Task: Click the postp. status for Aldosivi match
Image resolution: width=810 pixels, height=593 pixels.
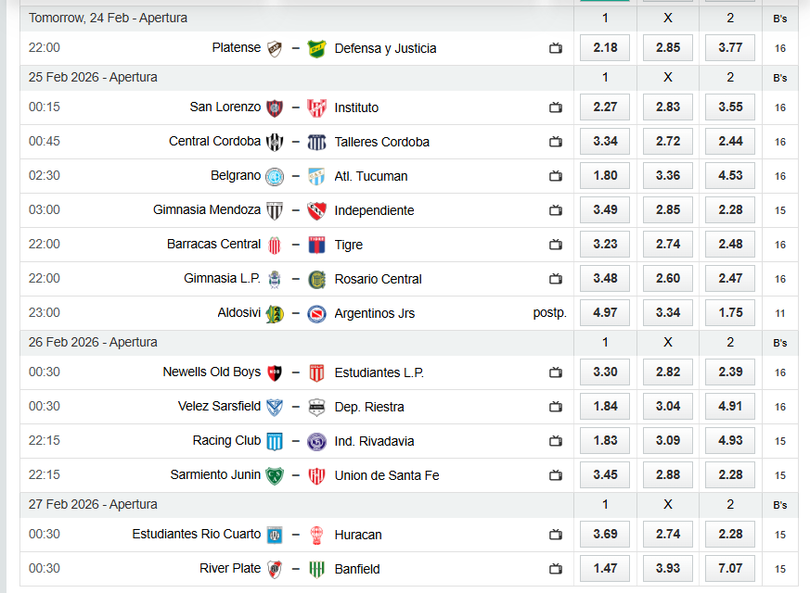Action: (x=550, y=313)
